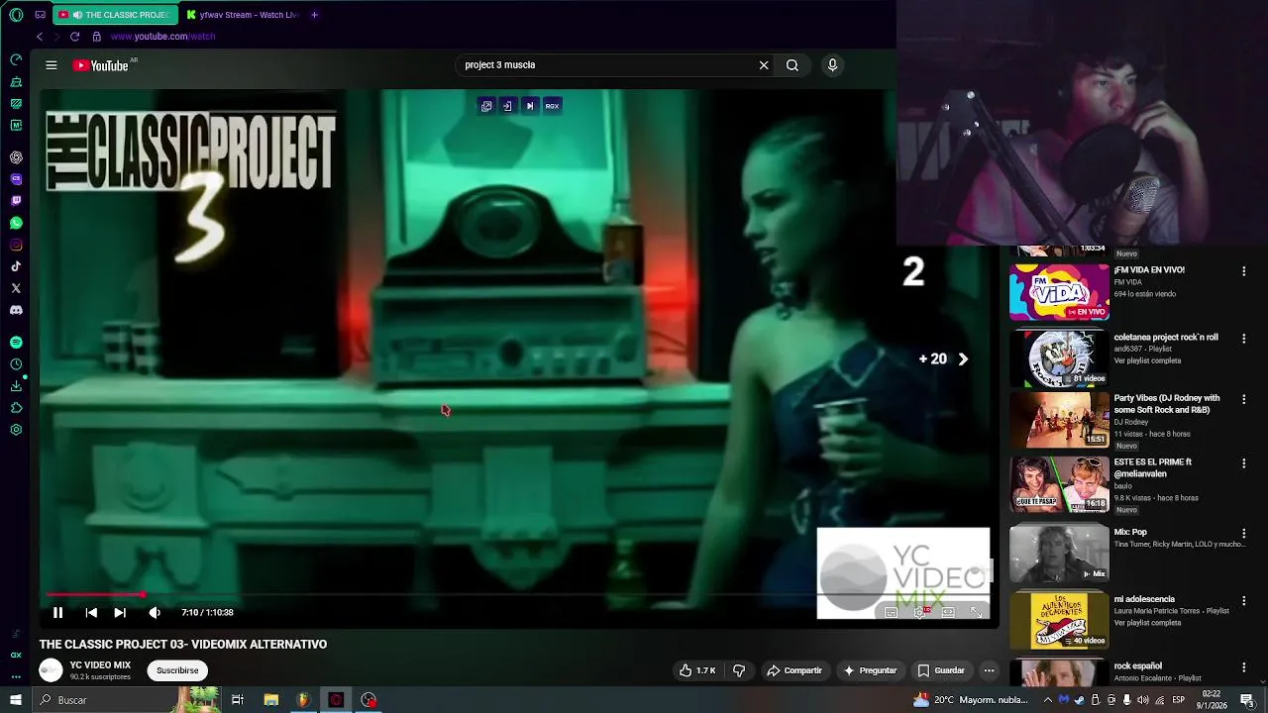Open options for mi adolescencia playlist

pos(1244,601)
